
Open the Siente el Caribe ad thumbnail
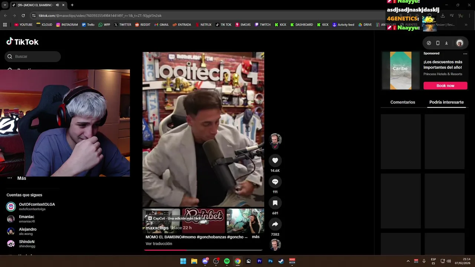400,70
